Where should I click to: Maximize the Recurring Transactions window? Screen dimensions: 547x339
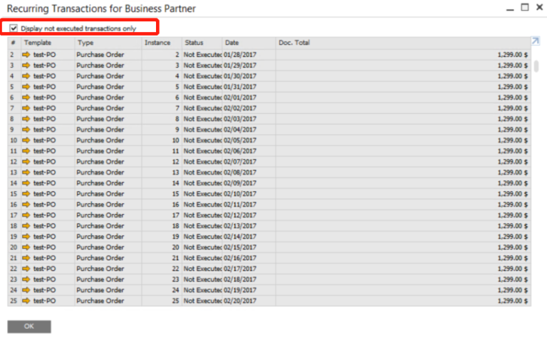click(x=524, y=8)
